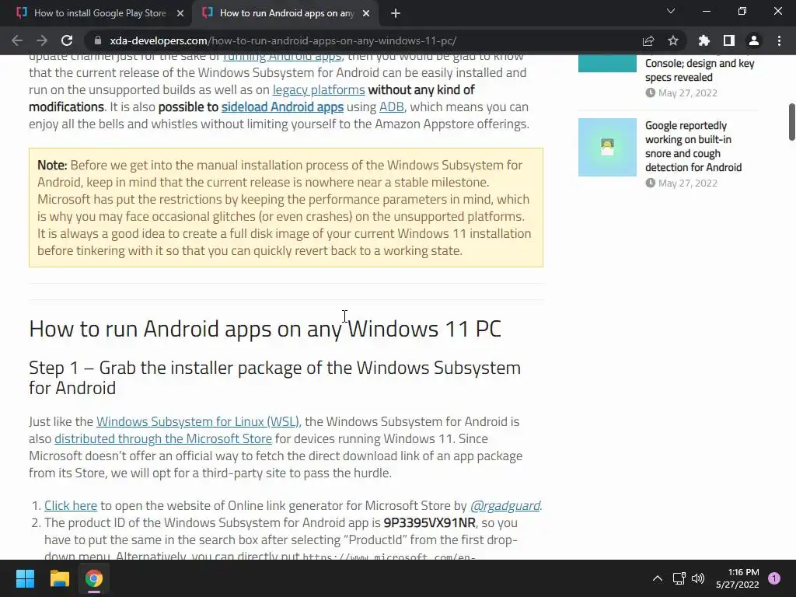
Task: Open 'distributed through the Microsoft Store' link
Action: (x=163, y=438)
